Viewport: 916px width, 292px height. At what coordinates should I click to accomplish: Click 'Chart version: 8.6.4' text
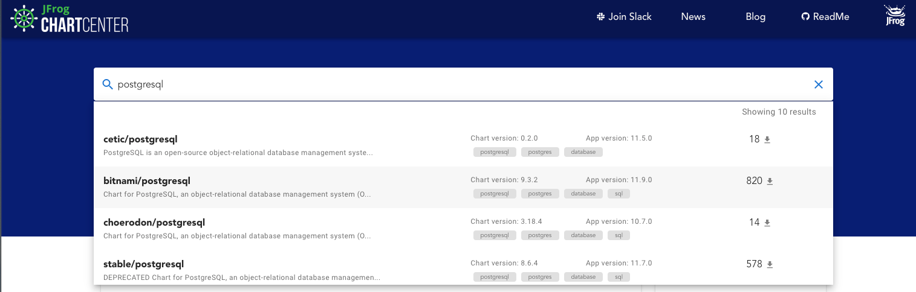coord(504,263)
